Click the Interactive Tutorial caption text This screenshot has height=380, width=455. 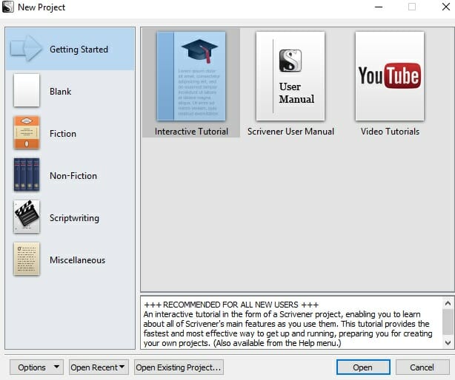coord(191,132)
